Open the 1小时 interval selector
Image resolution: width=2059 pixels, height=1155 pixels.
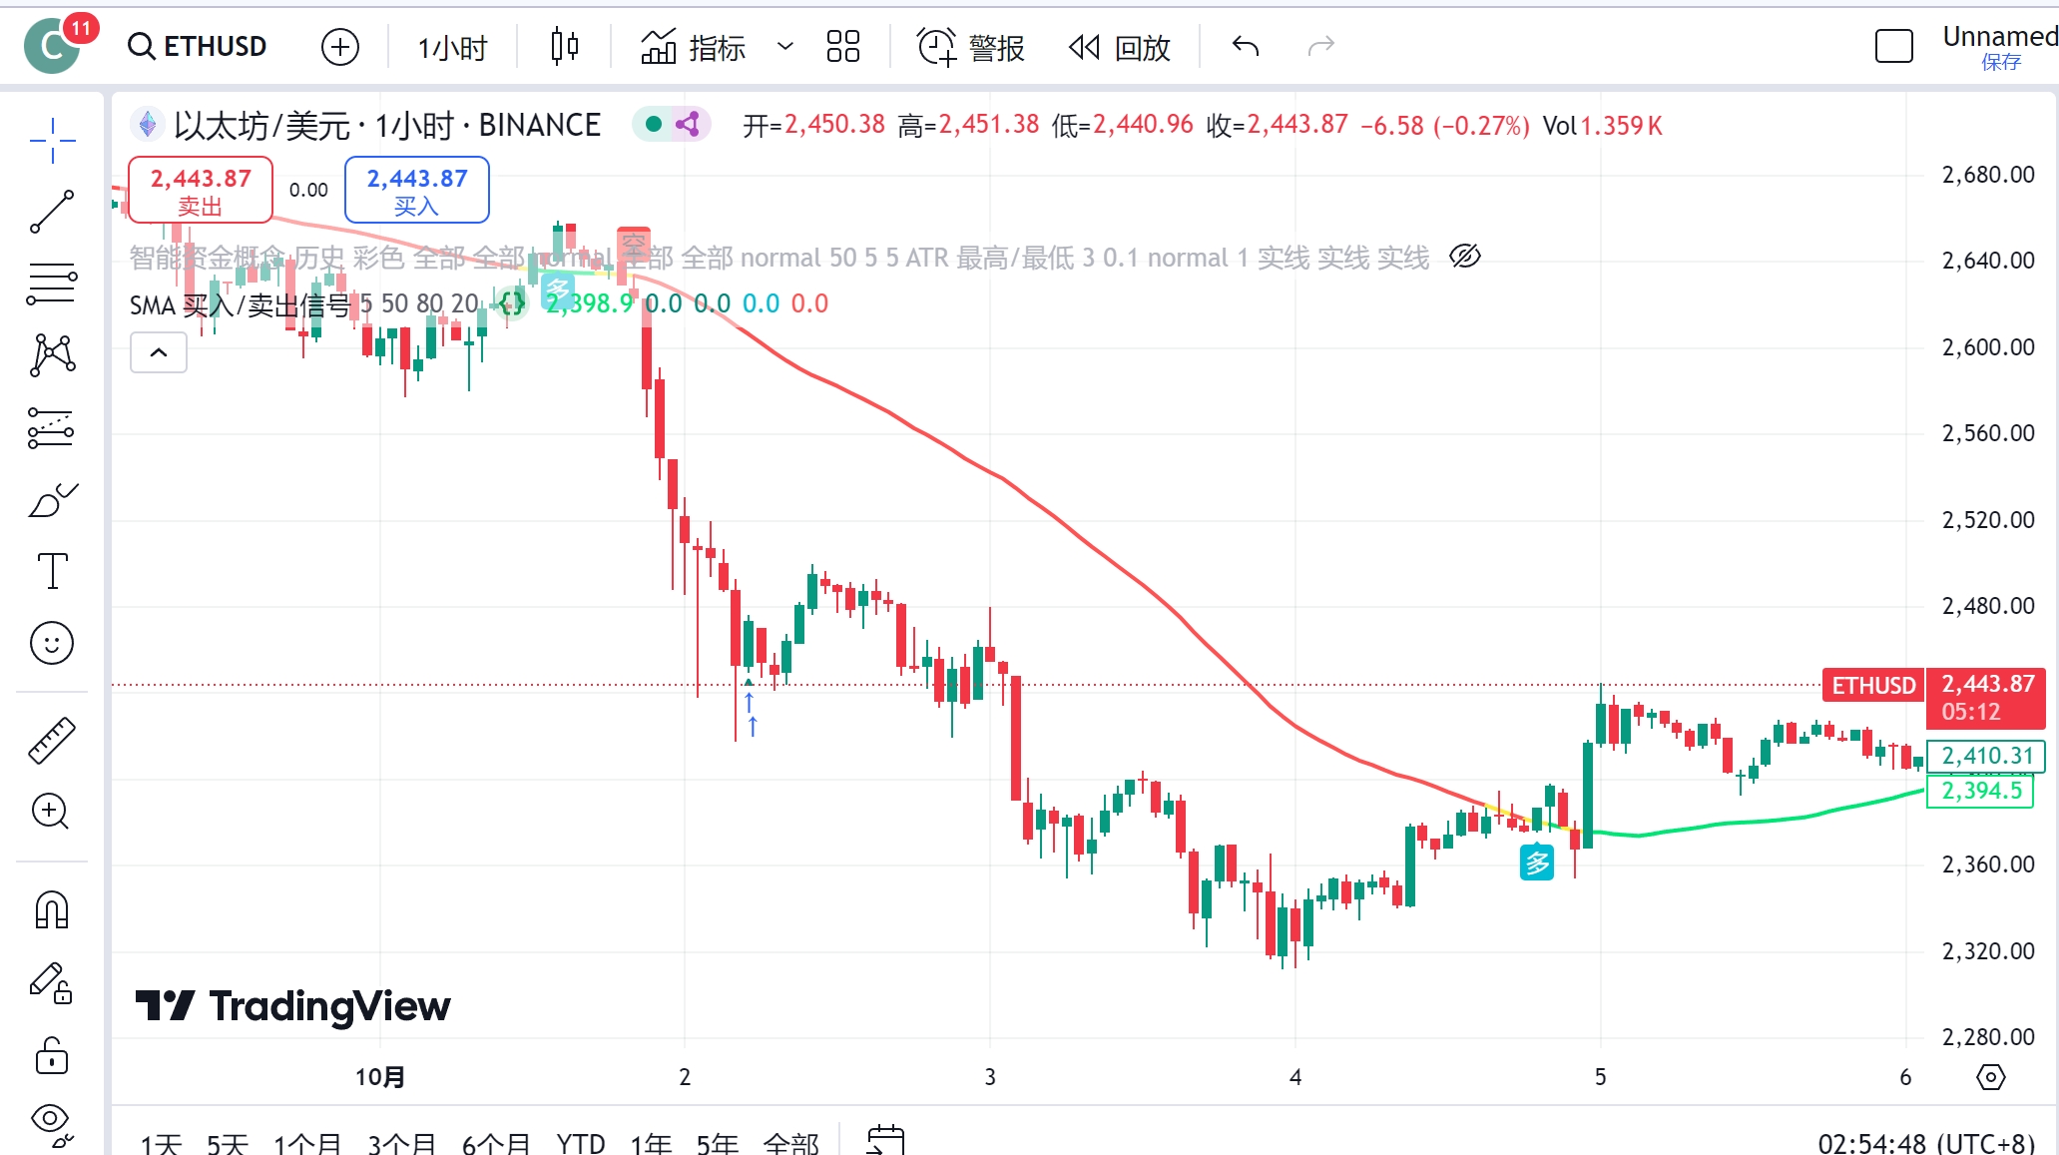452,47
